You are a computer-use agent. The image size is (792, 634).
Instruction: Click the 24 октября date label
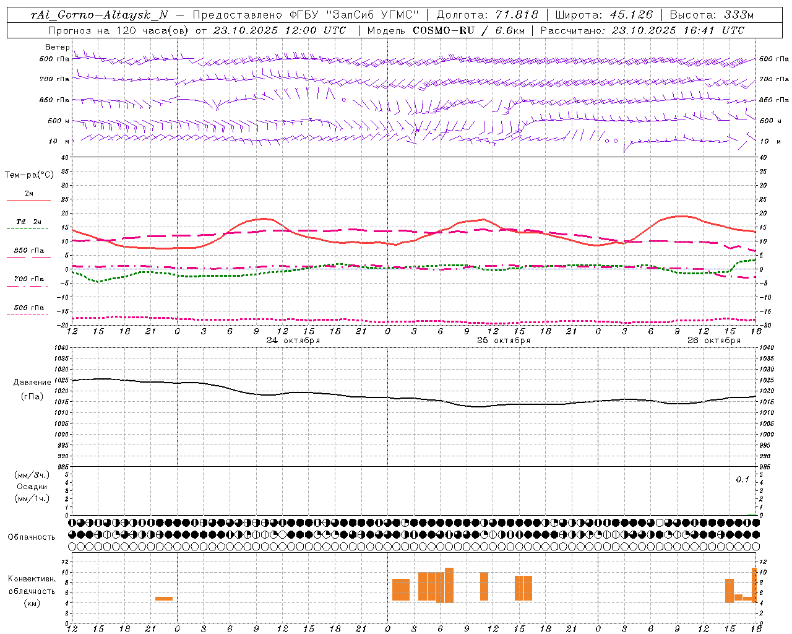tap(293, 341)
